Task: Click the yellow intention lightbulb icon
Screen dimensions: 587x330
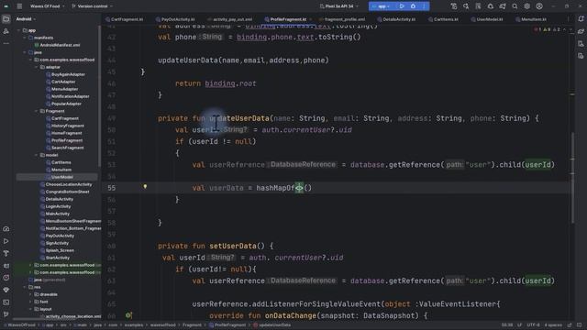Action: [x=145, y=186]
